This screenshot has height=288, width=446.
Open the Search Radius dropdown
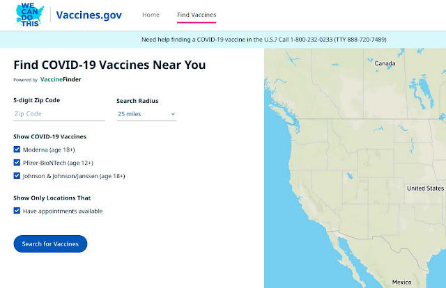click(146, 113)
